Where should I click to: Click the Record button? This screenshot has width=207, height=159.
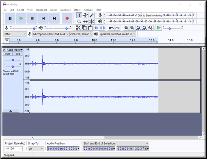tap(67, 18)
